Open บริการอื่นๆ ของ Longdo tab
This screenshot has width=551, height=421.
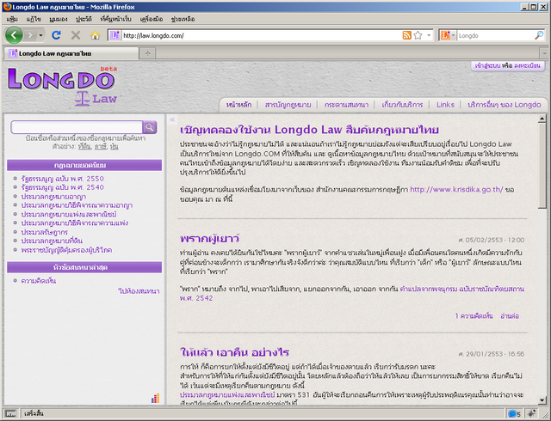point(505,105)
